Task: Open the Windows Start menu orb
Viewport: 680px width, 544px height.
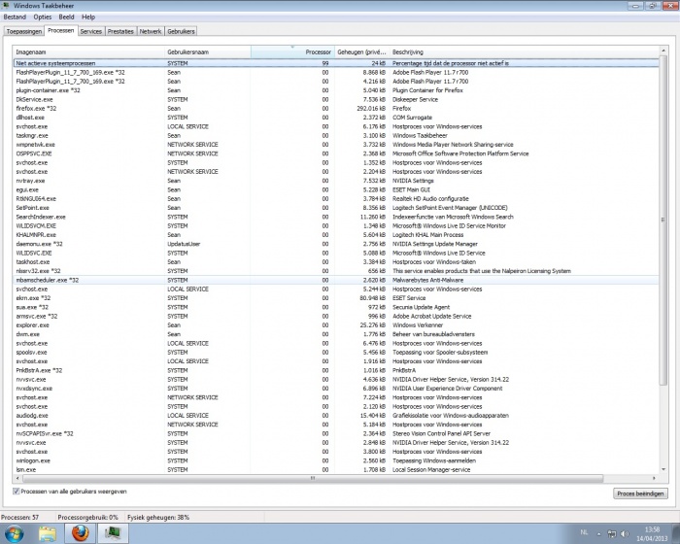Action: tap(14, 533)
